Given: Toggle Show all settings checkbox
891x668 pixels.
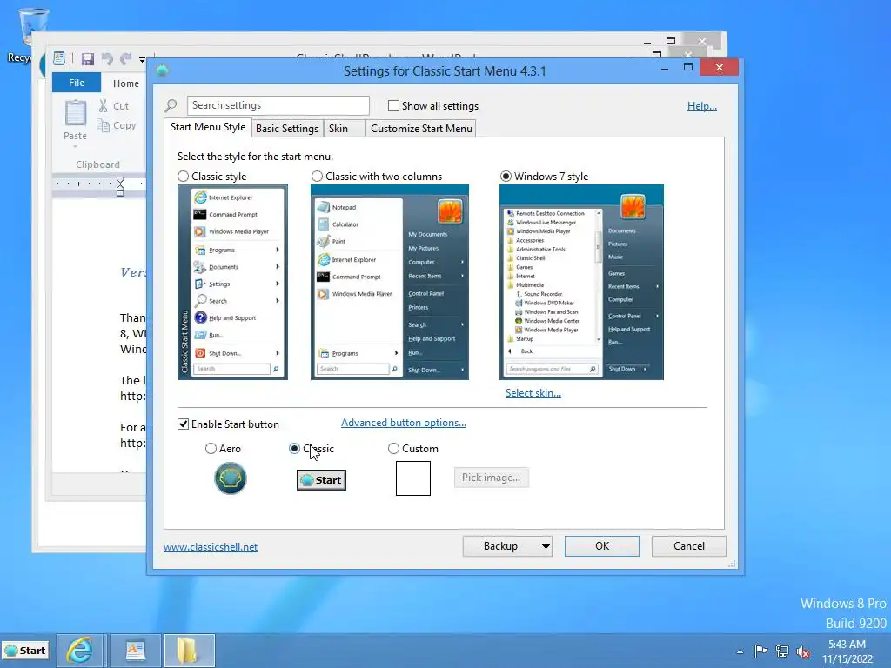Looking at the screenshot, I should pos(393,105).
